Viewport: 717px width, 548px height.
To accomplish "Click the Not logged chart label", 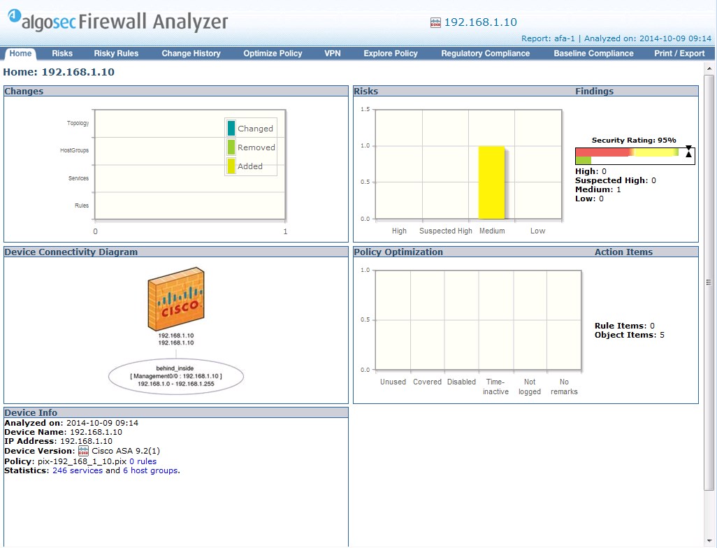I will [530, 387].
